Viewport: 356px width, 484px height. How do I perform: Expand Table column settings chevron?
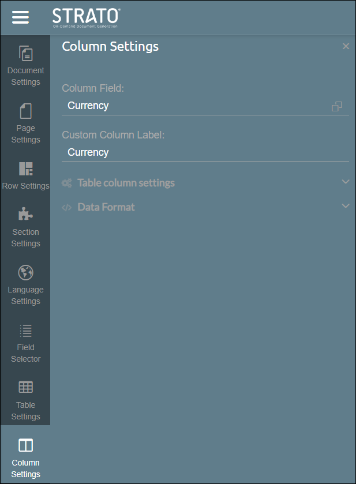346,182
